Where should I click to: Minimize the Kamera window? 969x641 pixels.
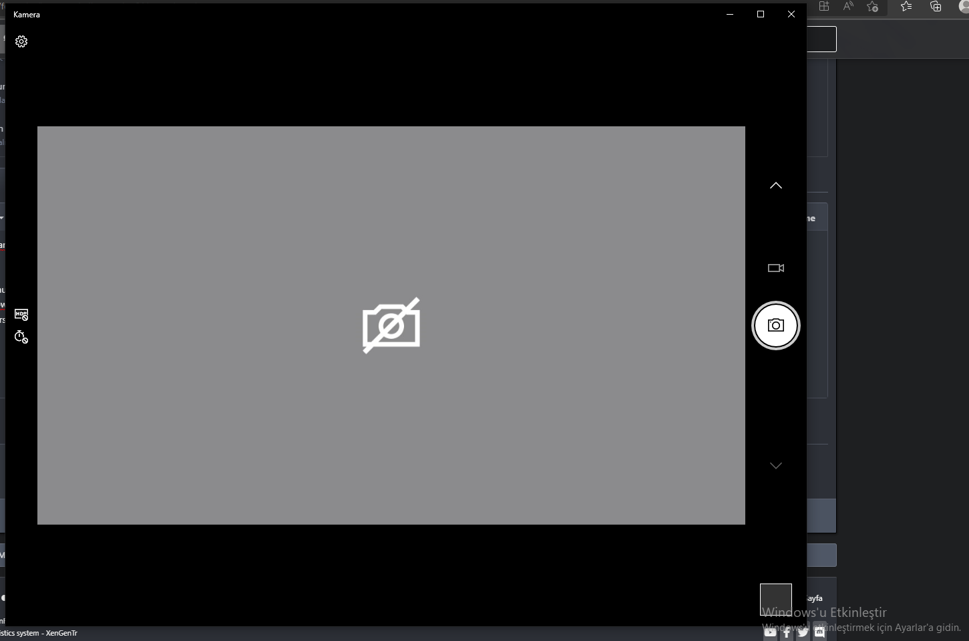pos(730,14)
